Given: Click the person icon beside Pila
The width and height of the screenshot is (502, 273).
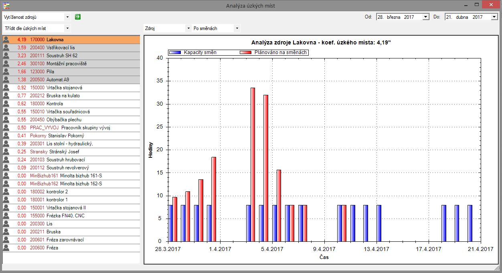Looking at the screenshot, I should click(6, 72).
